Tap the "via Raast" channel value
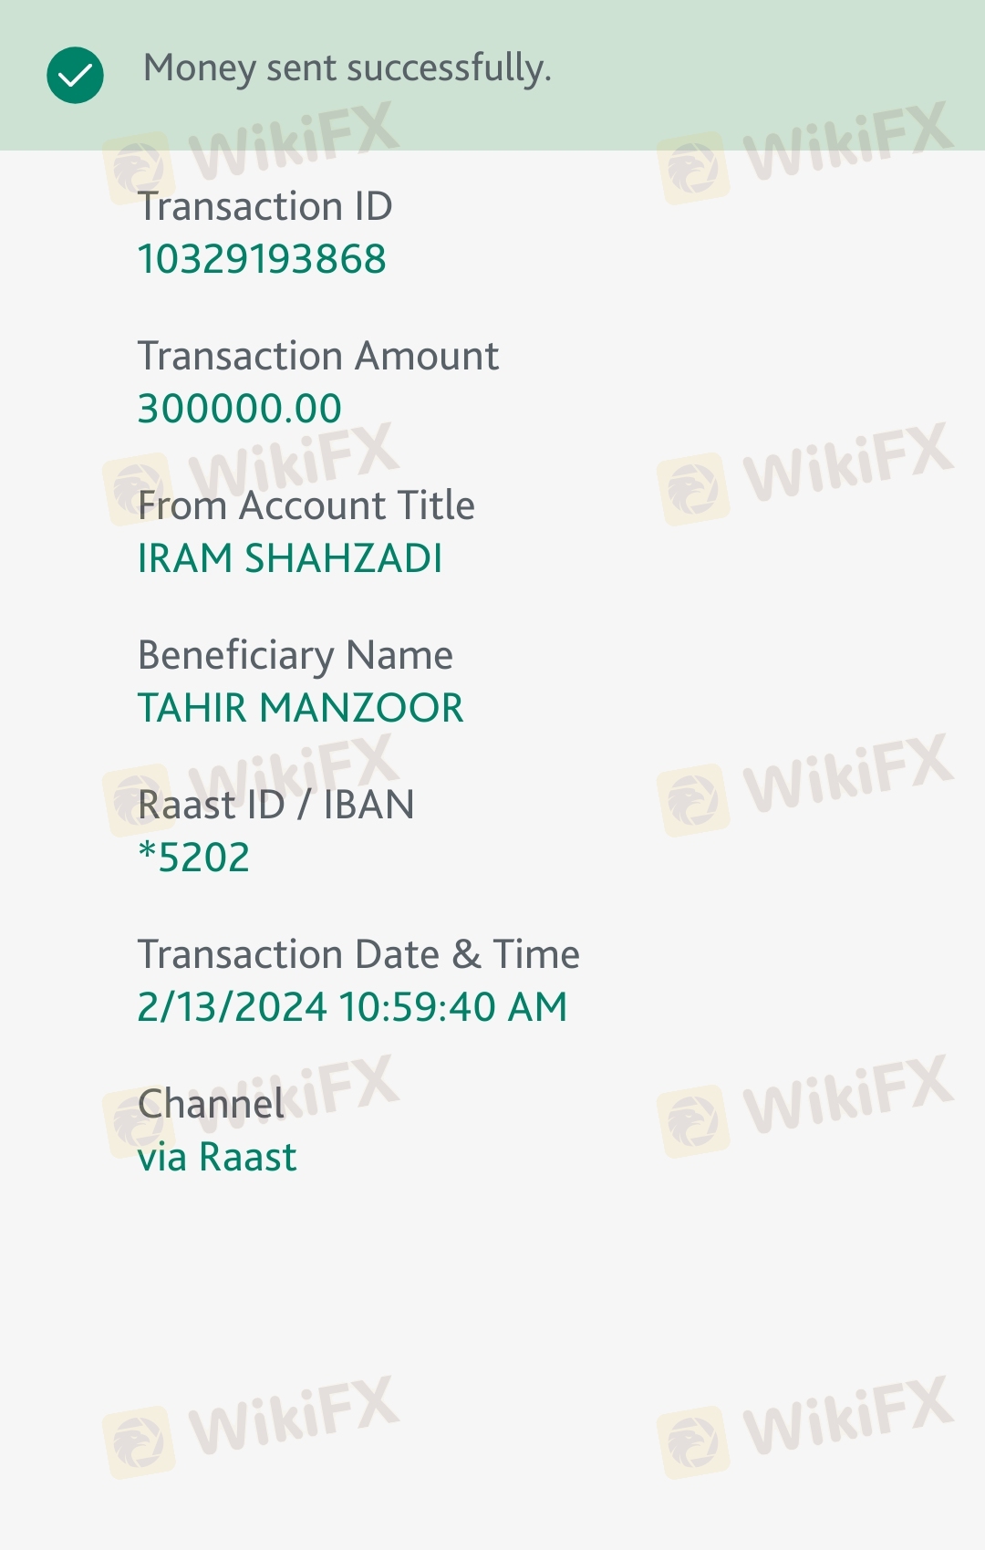This screenshot has height=1550, width=985. tap(216, 1157)
